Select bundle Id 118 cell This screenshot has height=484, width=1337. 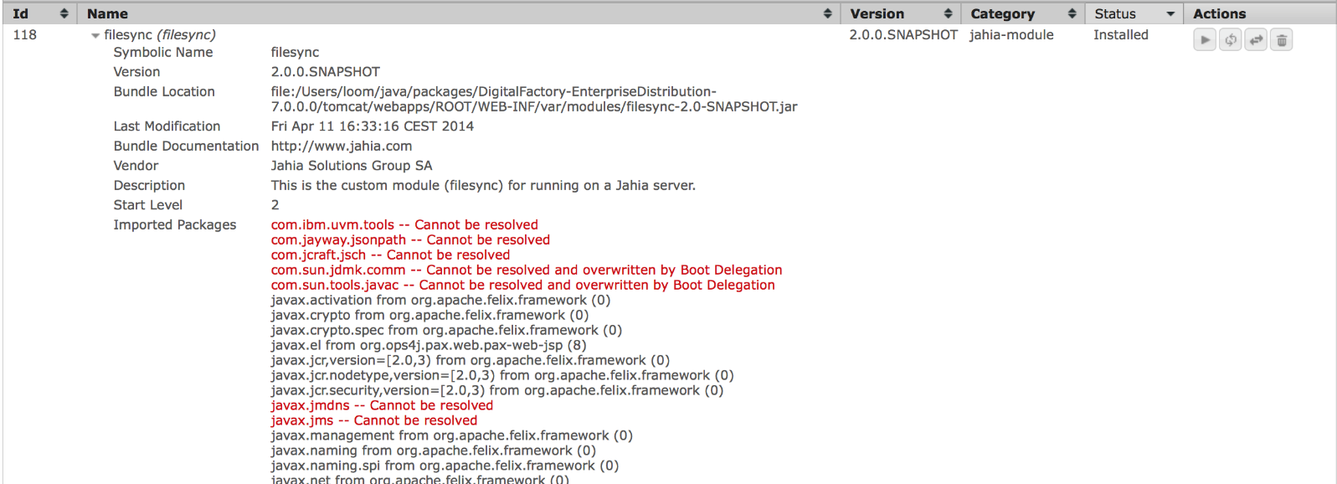pyautogui.click(x=25, y=34)
